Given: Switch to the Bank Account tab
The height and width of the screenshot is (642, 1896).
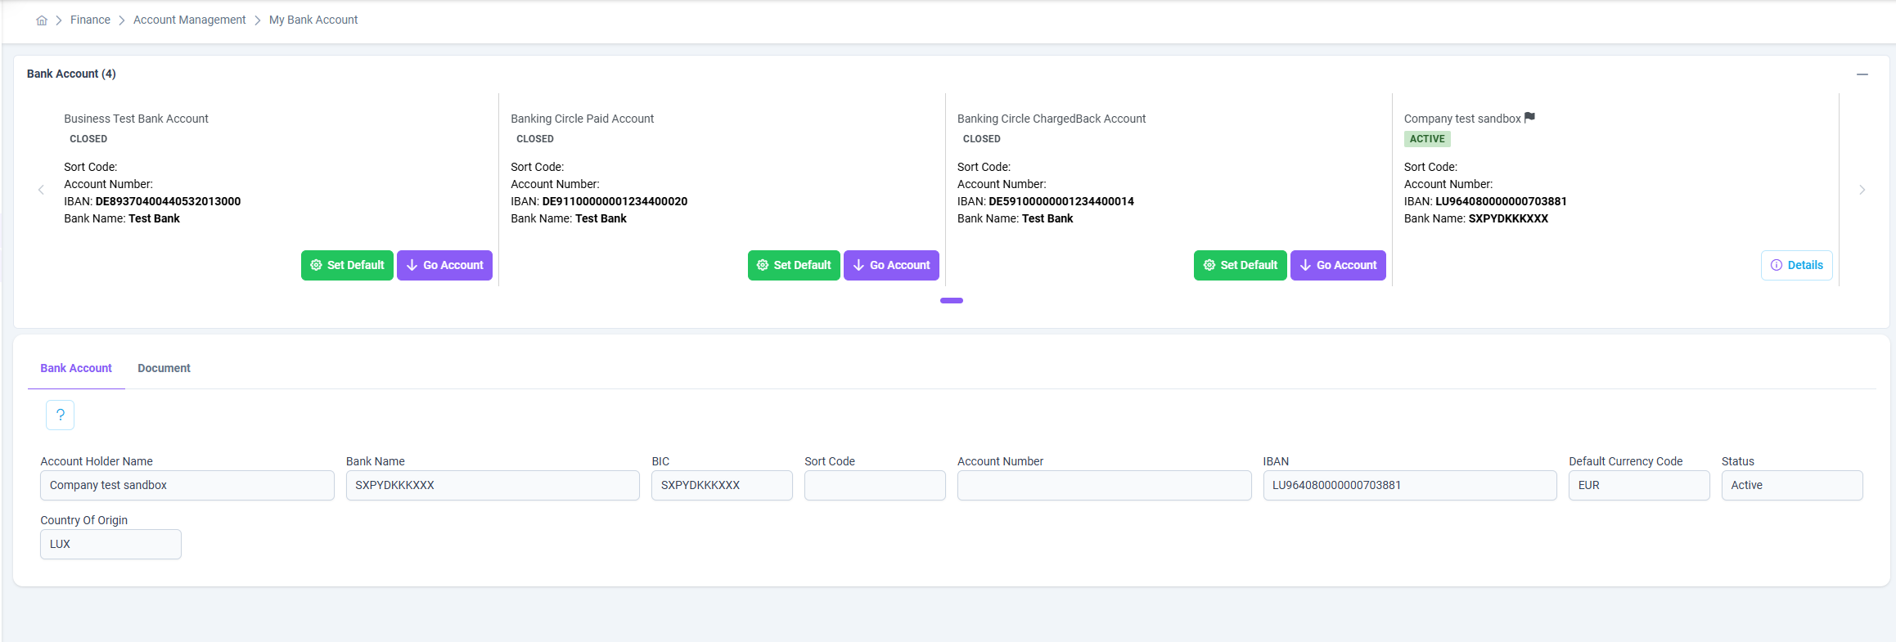Looking at the screenshot, I should [76, 368].
